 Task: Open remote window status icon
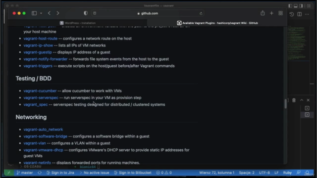(9, 173)
